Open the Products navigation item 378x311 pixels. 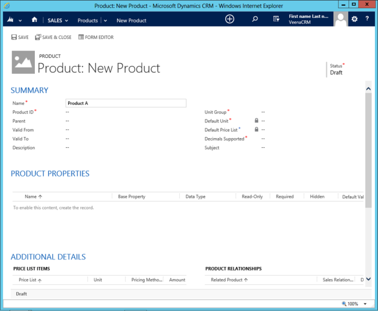[x=87, y=20]
